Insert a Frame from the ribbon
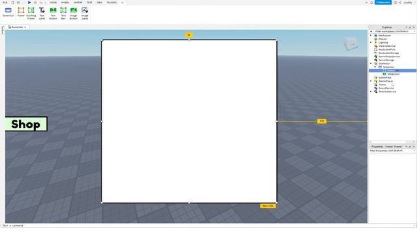417x234 pixels. click(21, 12)
